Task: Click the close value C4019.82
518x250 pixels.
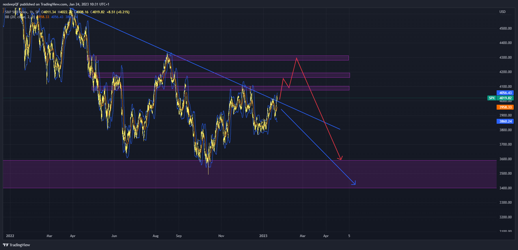Action: click(97, 12)
